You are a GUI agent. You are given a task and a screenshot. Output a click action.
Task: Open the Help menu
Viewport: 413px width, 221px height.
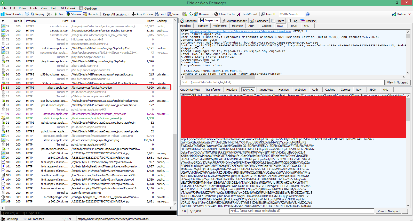54,8
